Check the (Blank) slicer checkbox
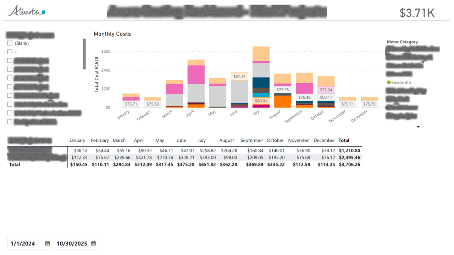This screenshot has height=255, width=454. pyautogui.click(x=10, y=43)
